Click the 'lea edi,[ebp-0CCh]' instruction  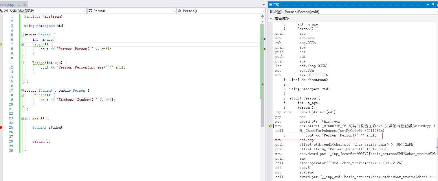tap(301, 66)
